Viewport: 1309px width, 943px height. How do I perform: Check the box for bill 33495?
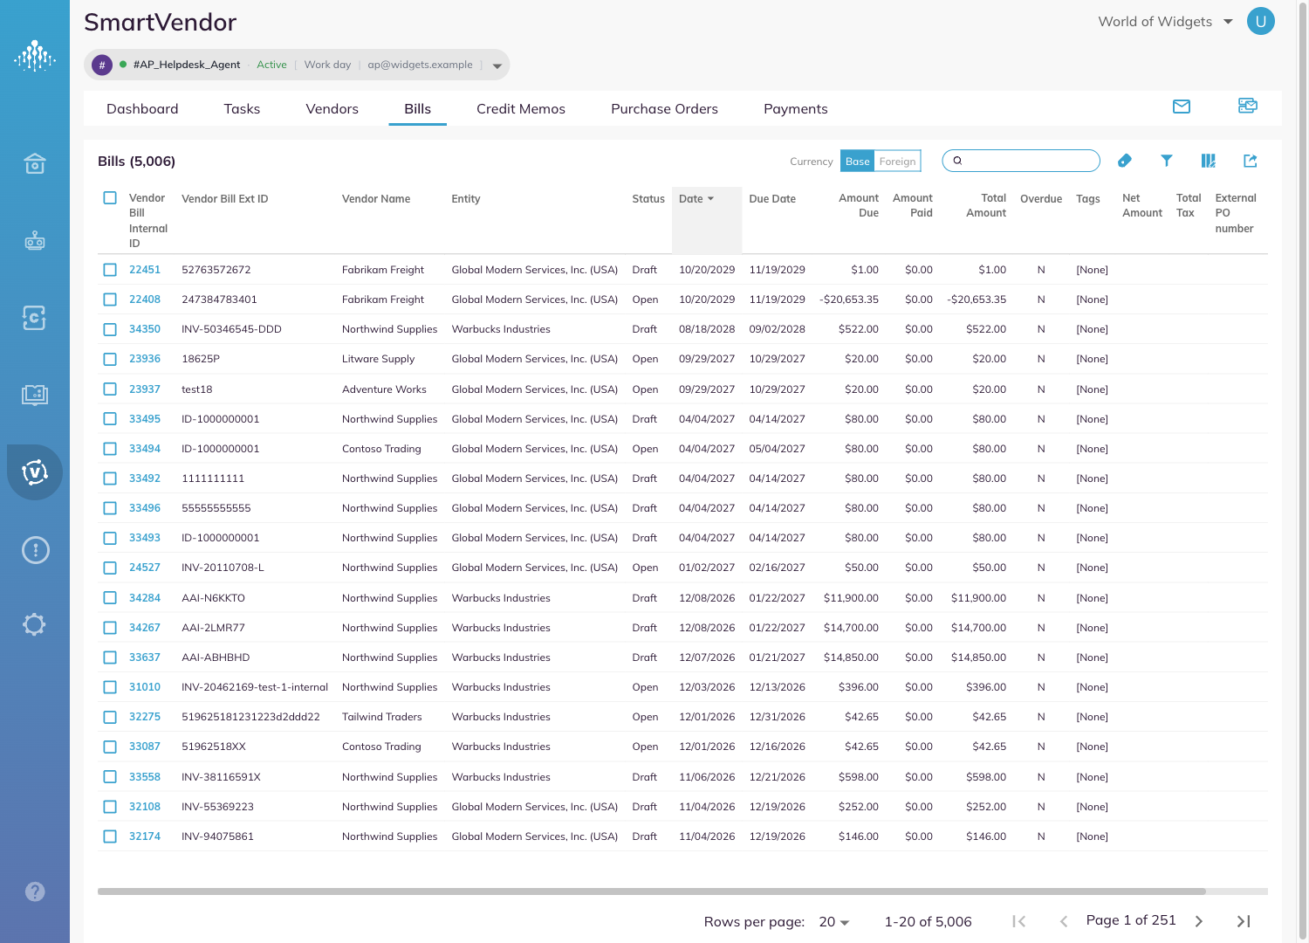(110, 419)
